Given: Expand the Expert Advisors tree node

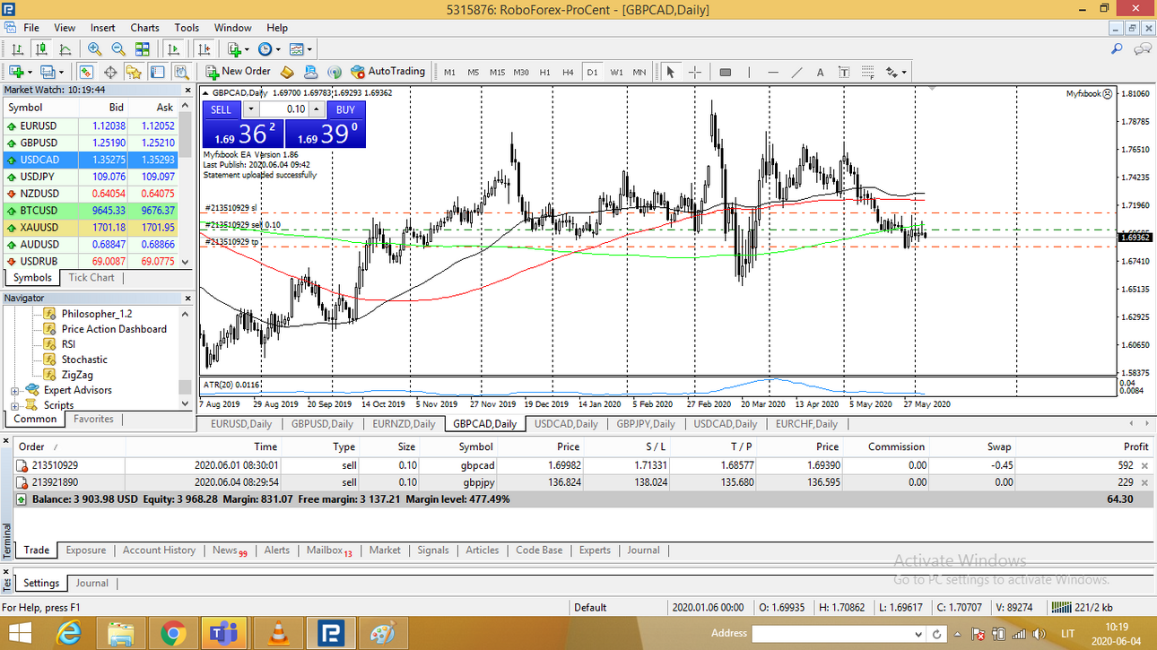Looking at the screenshot, I should coord(15,391).
